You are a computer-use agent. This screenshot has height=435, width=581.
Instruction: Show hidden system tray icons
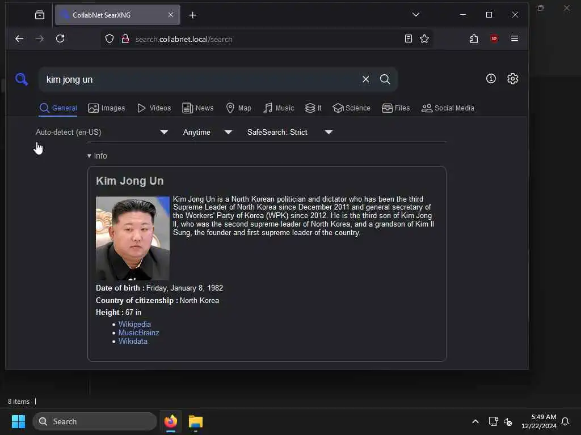[475, 421]
